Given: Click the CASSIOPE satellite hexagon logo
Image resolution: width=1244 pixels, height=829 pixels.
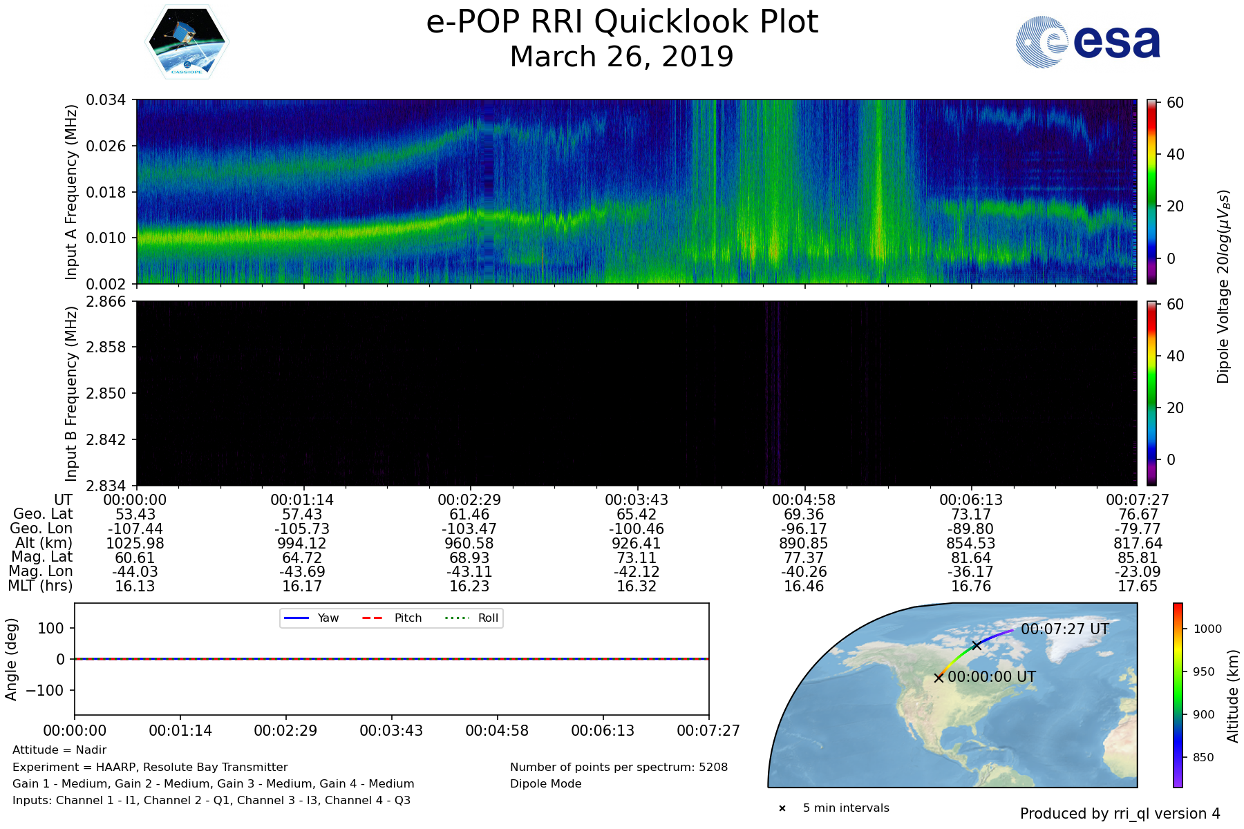Looking at the screenshot, I should click(187, 43).
